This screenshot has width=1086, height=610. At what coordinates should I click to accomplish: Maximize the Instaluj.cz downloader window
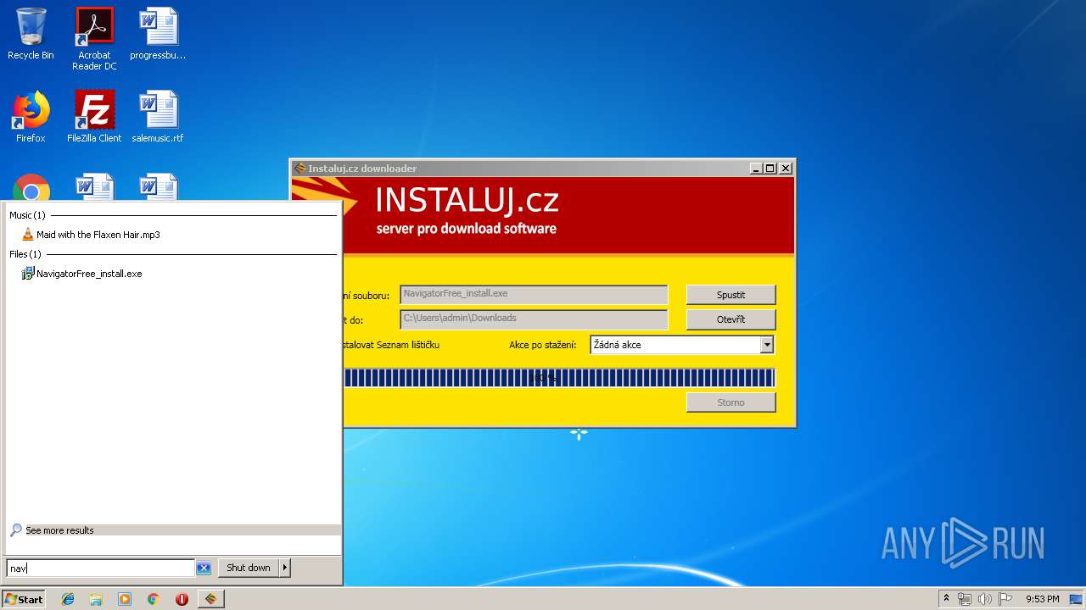(770, 168)
